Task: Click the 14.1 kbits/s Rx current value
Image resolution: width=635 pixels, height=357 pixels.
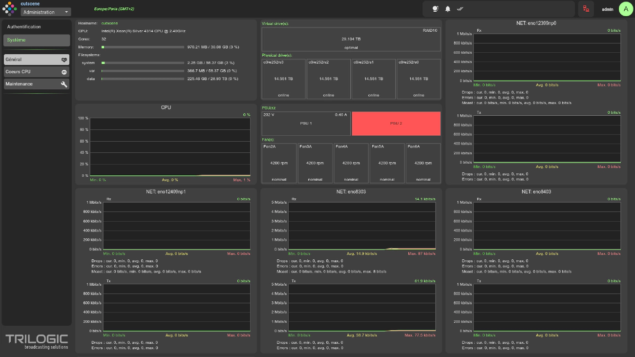Action: [425, 199]
